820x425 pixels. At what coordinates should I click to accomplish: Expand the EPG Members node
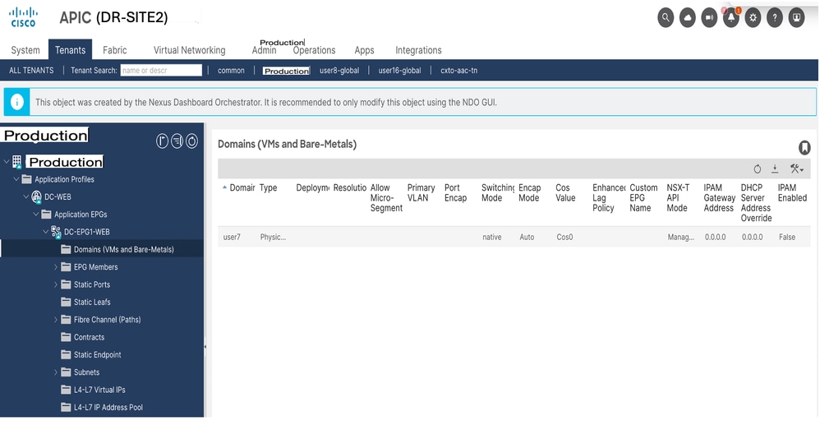pos(56,267)
